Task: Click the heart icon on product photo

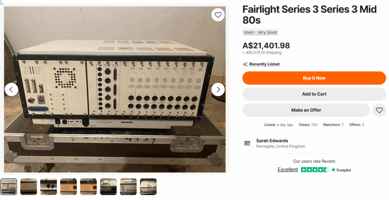Action: click(218, 15)
